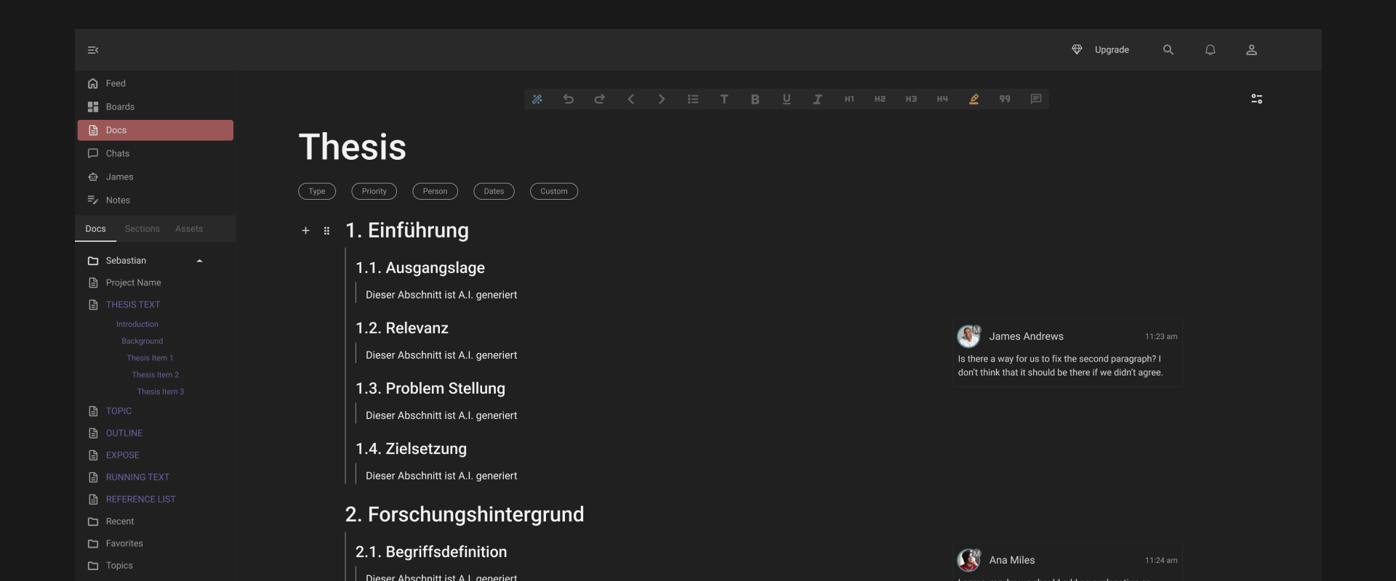Toggle bold formatting
Viewport: 1396px width, 581px height.
755,99
